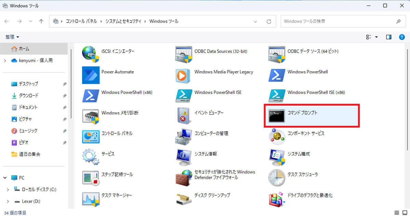Select Lexar (D:) drive
Screen dimensions: 410x216
tap(27, 201)
